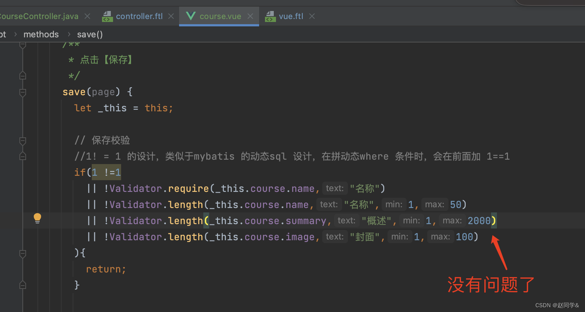Select methods in the breadcrumb bar
Screen dimensions: 585x312
click(41, 34)
